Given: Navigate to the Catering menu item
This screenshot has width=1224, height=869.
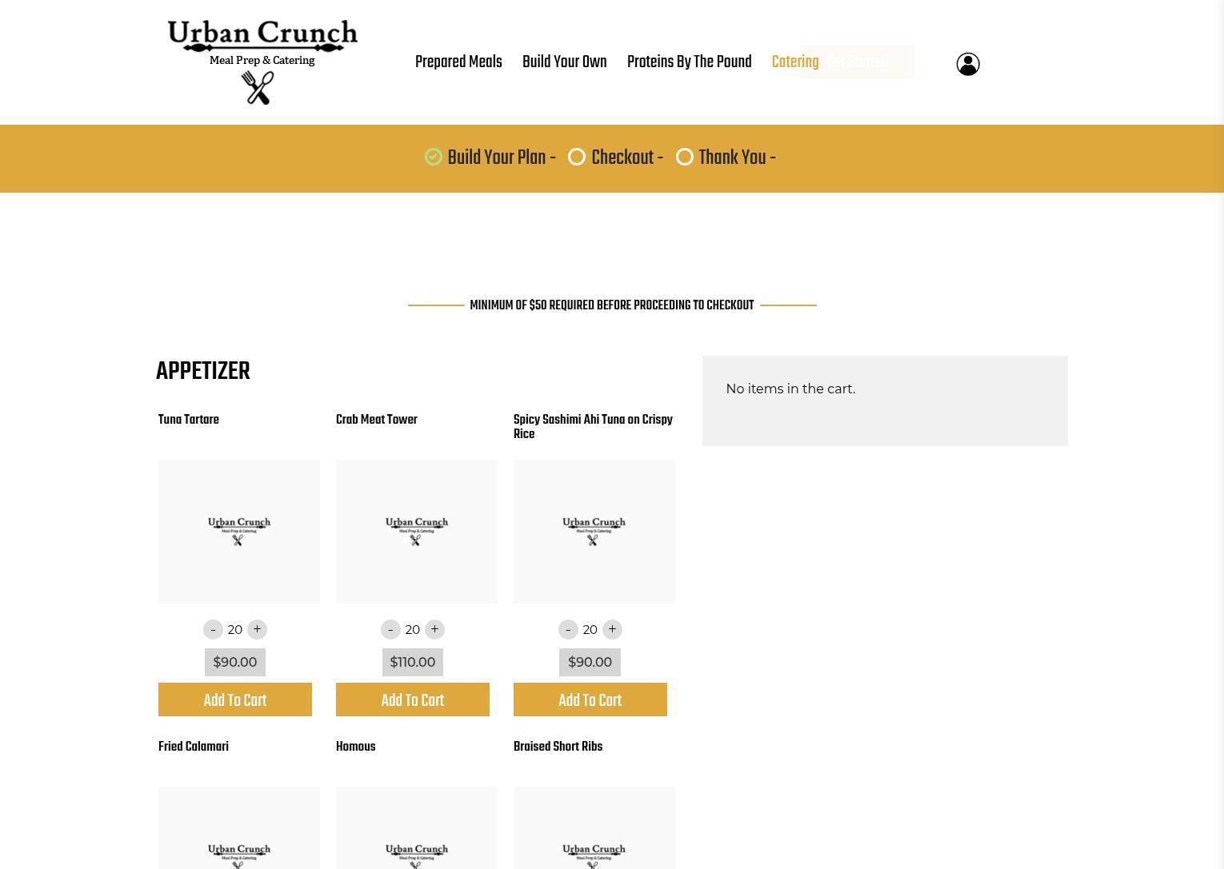Looking at the screenshot, I should (x=794, y=62).
